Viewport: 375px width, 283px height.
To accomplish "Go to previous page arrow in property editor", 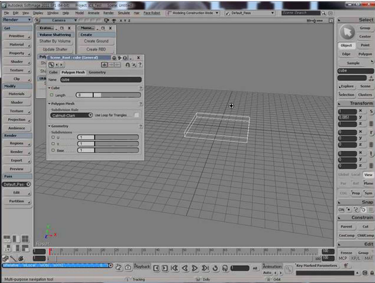I will point(57,65).
